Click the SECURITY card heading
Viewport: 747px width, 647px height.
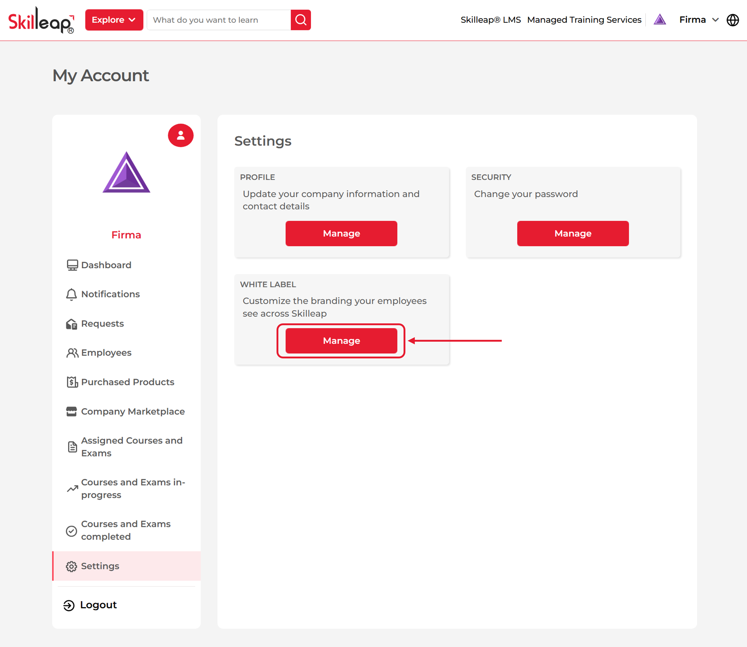pos(491,177)
